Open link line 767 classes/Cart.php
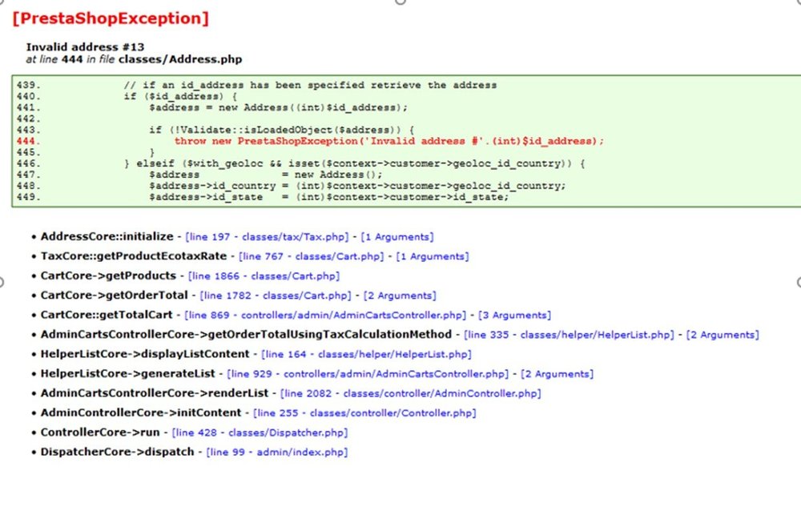 click(311, 256)
